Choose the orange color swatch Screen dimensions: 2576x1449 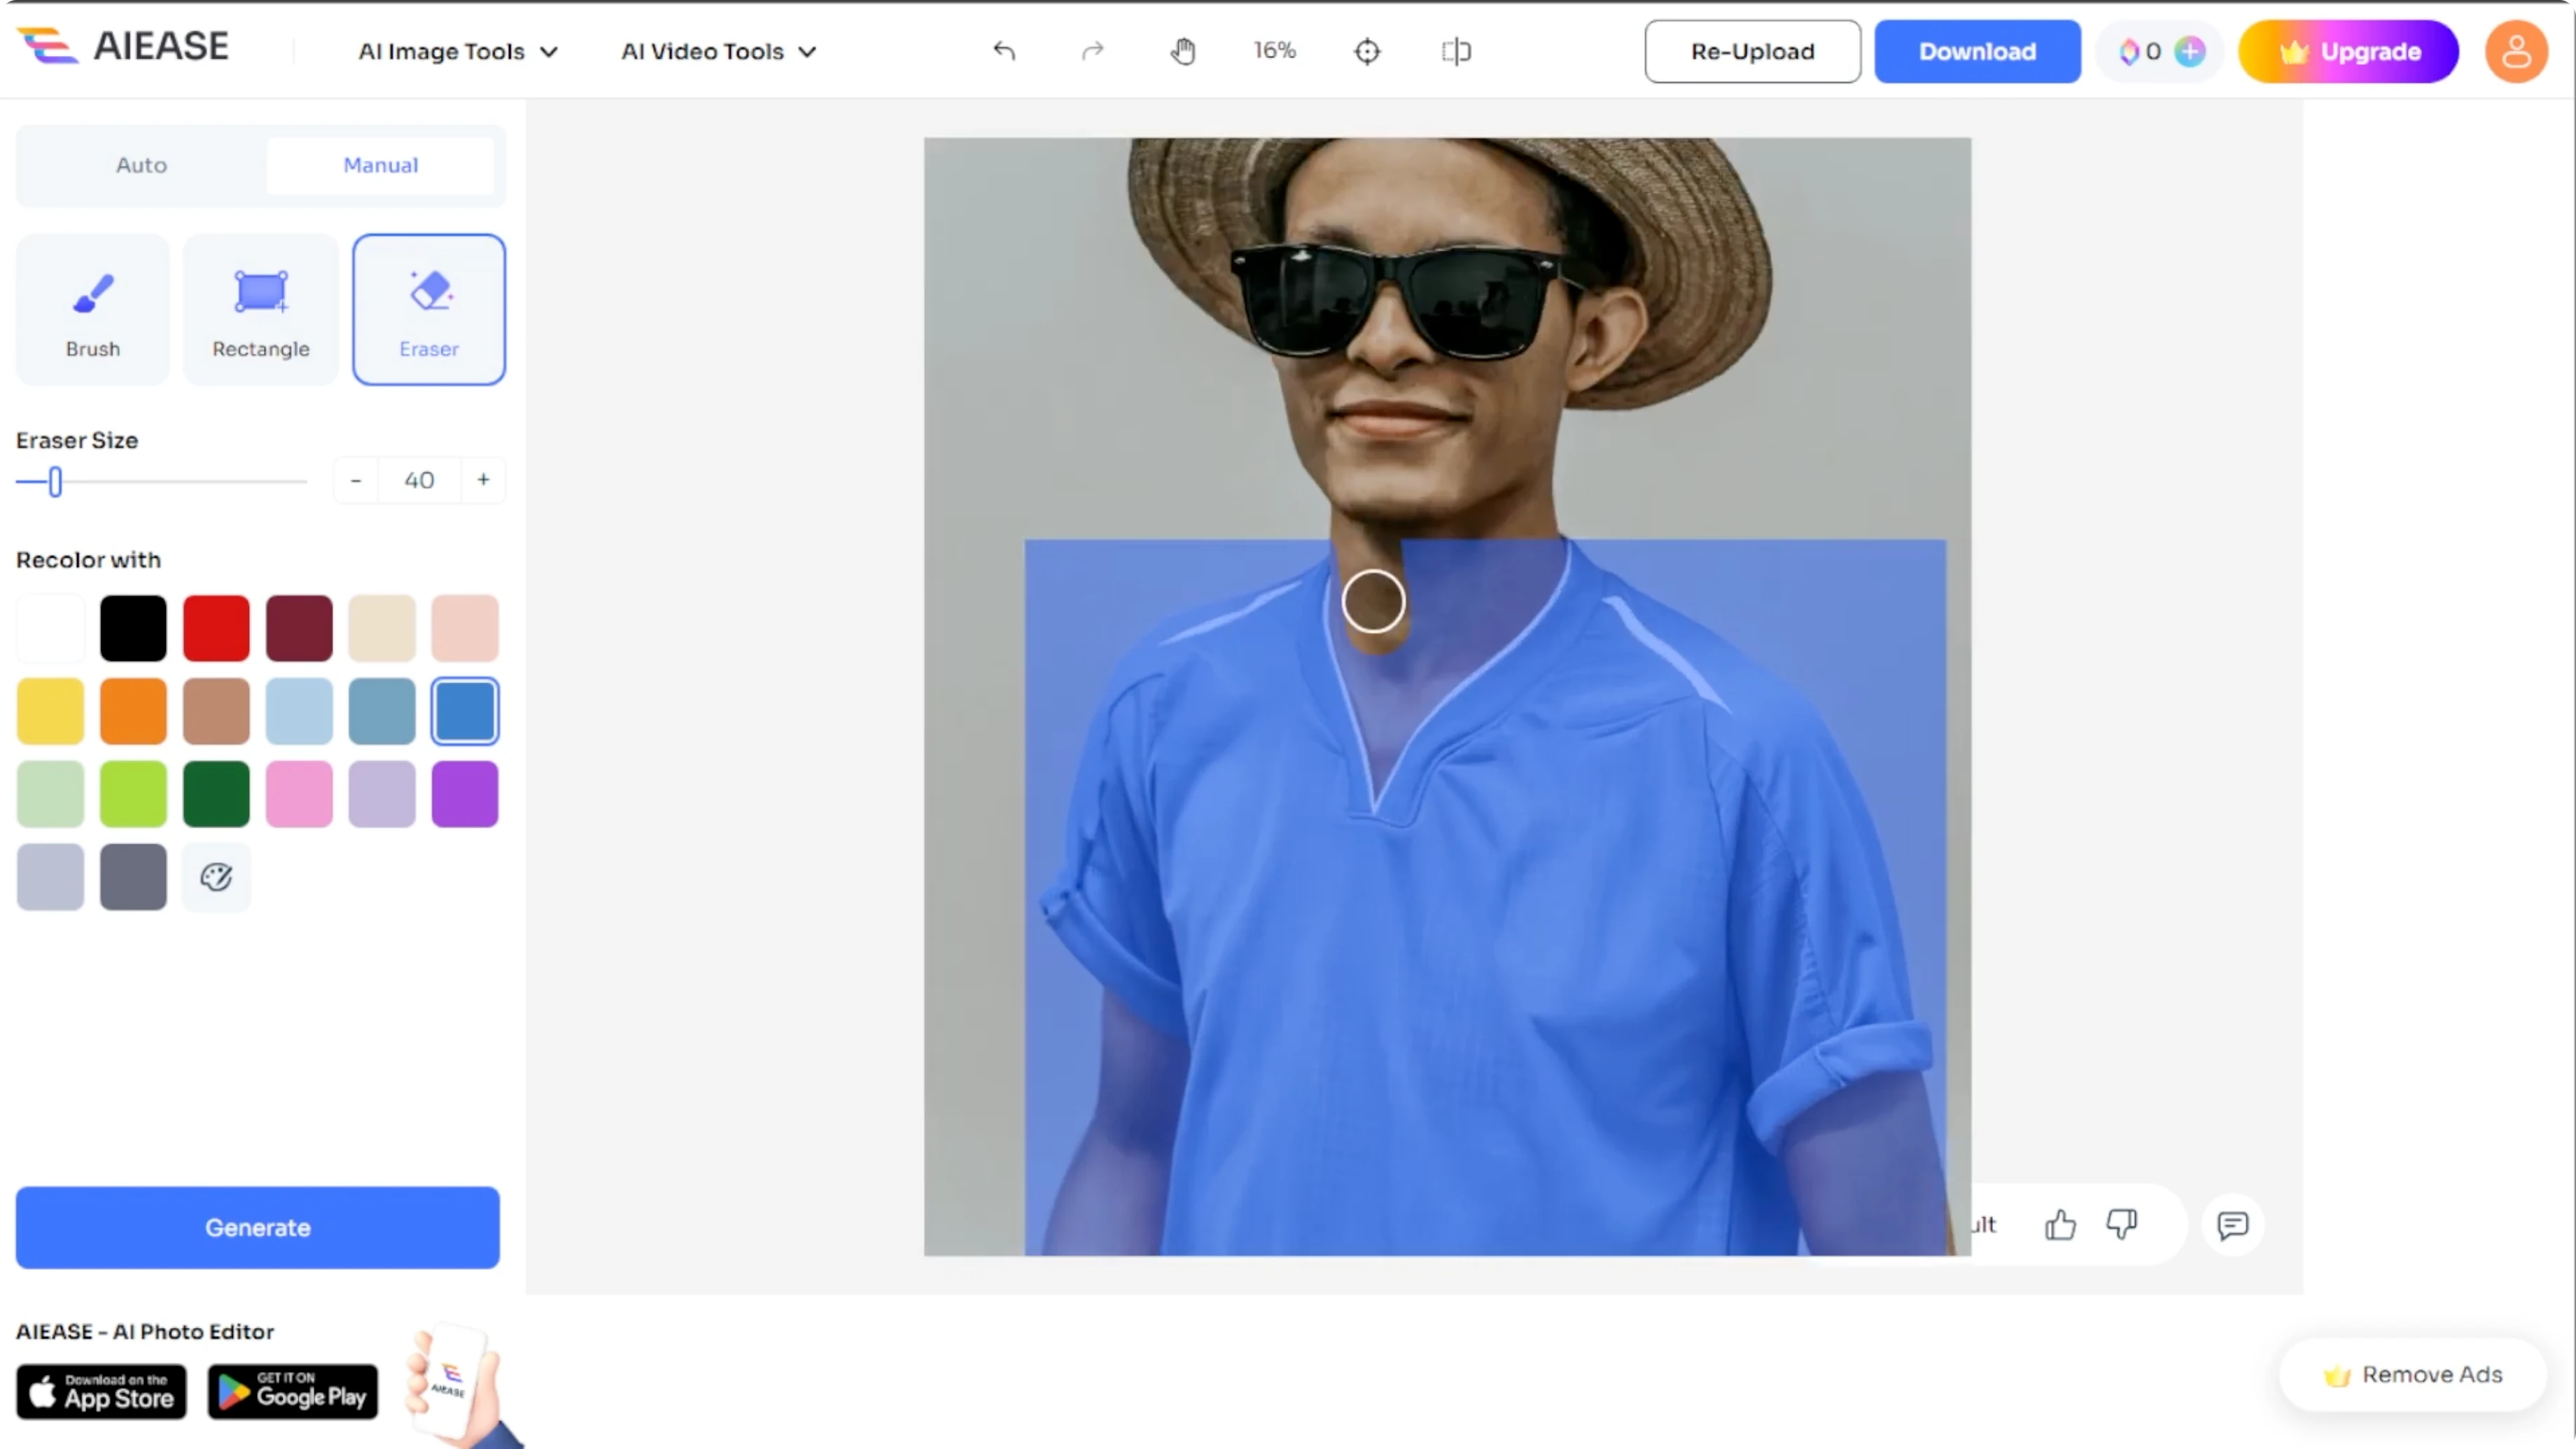133,711
